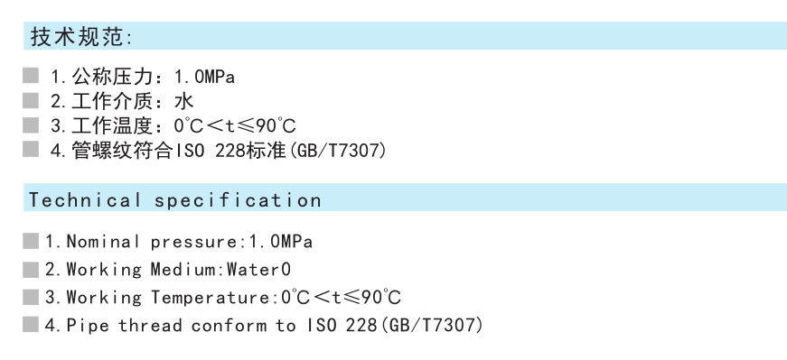Click the gray bullet beside Working Temperature
This screenshot has height=360, width=787.
[x=31, y=297]
